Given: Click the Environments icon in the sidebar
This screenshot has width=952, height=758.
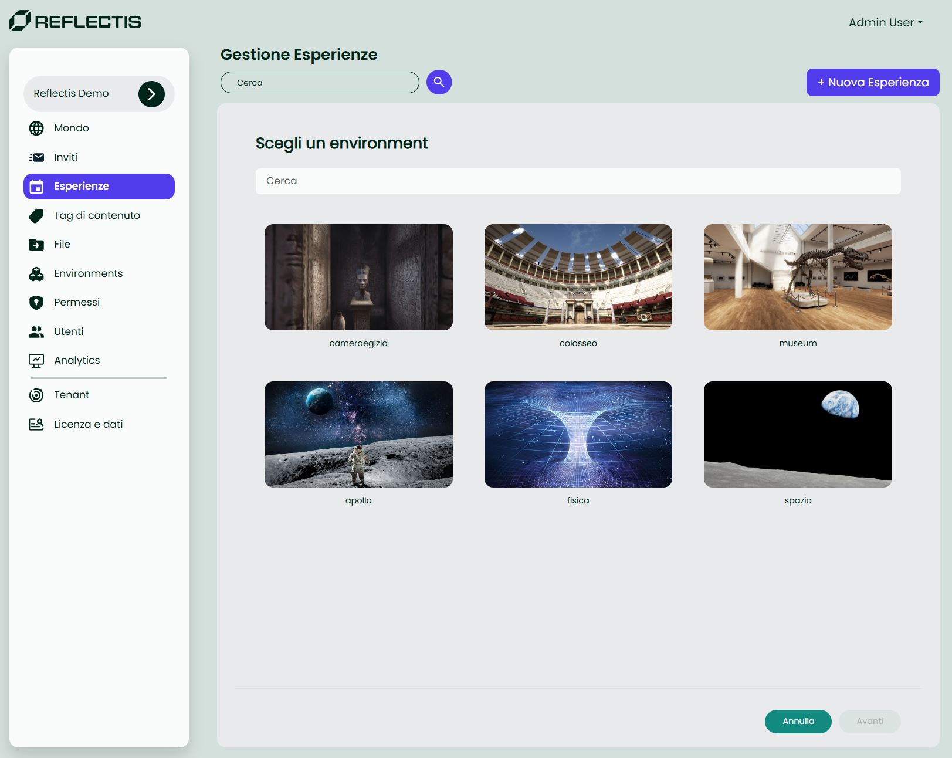Looking at the screenshot, I should coord(37,273).
